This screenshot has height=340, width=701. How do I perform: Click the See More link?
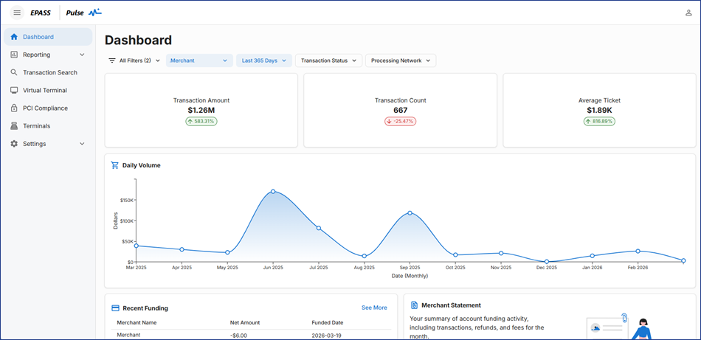pyautogui.click(x=374, y=308)
